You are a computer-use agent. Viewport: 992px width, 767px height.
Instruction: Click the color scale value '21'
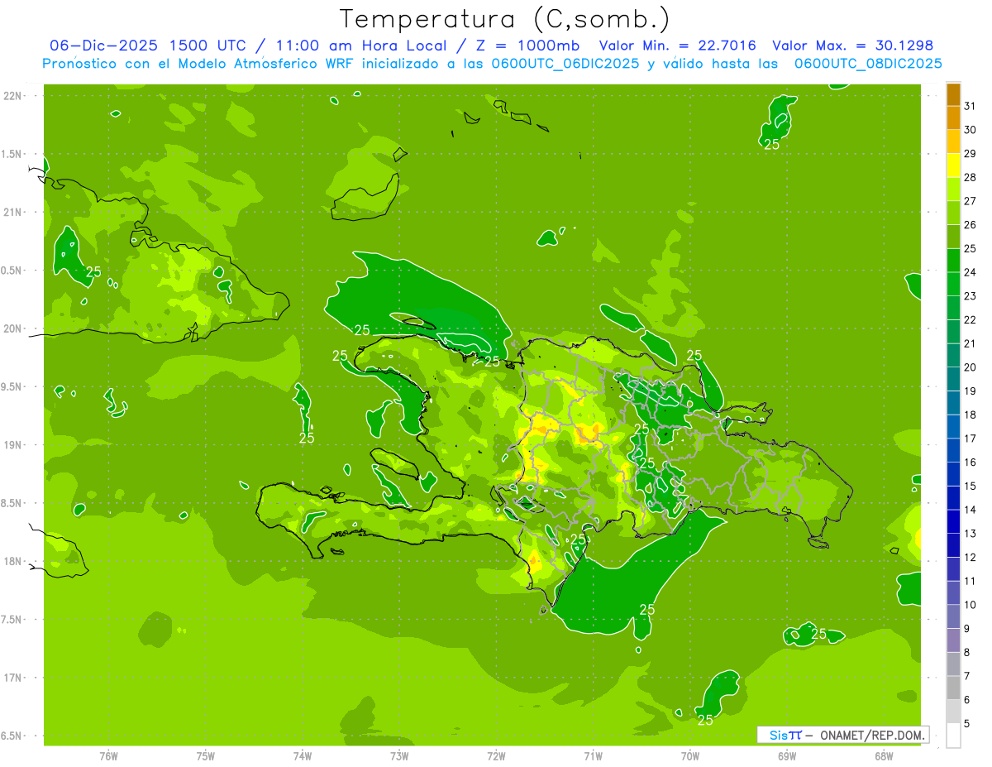coord(971,343)
